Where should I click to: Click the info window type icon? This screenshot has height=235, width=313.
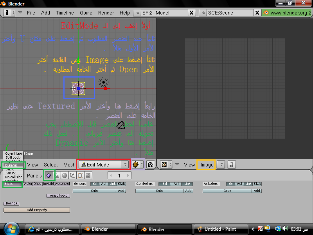tap(9, 13)
